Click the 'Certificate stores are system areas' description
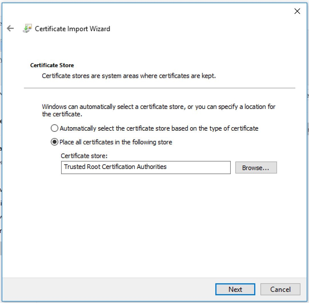This screenshot has height=303, width=309. point(129,76)
